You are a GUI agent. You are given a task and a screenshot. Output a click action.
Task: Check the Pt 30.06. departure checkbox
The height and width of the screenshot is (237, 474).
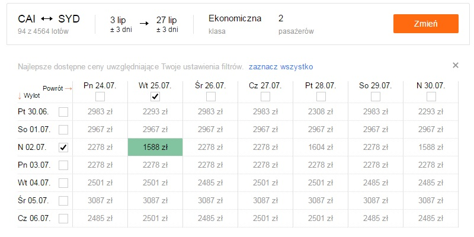coord(63,112)
